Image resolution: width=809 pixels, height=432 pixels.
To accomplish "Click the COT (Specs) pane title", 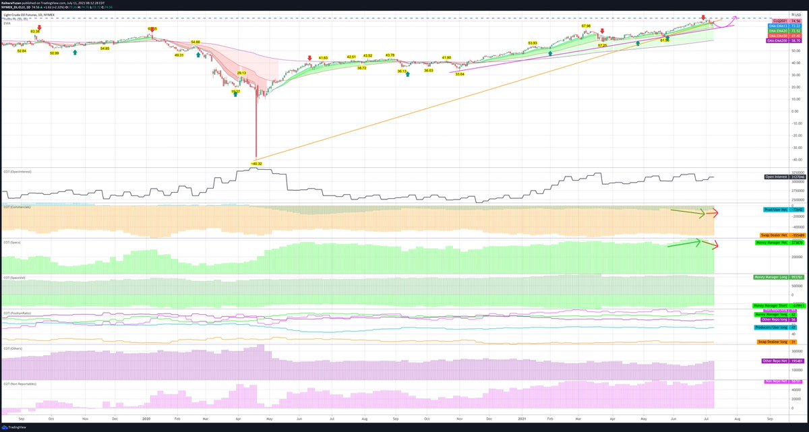I will point(11,241).
